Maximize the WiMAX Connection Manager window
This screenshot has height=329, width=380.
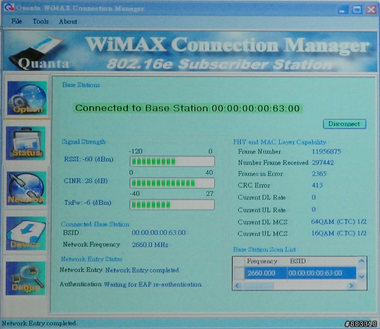(357, 10)
